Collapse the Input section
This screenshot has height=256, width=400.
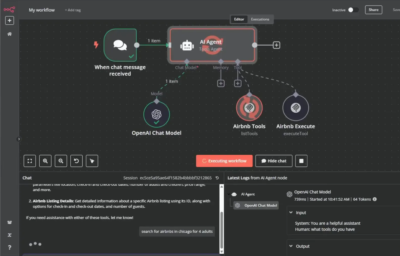pos(291,212)
